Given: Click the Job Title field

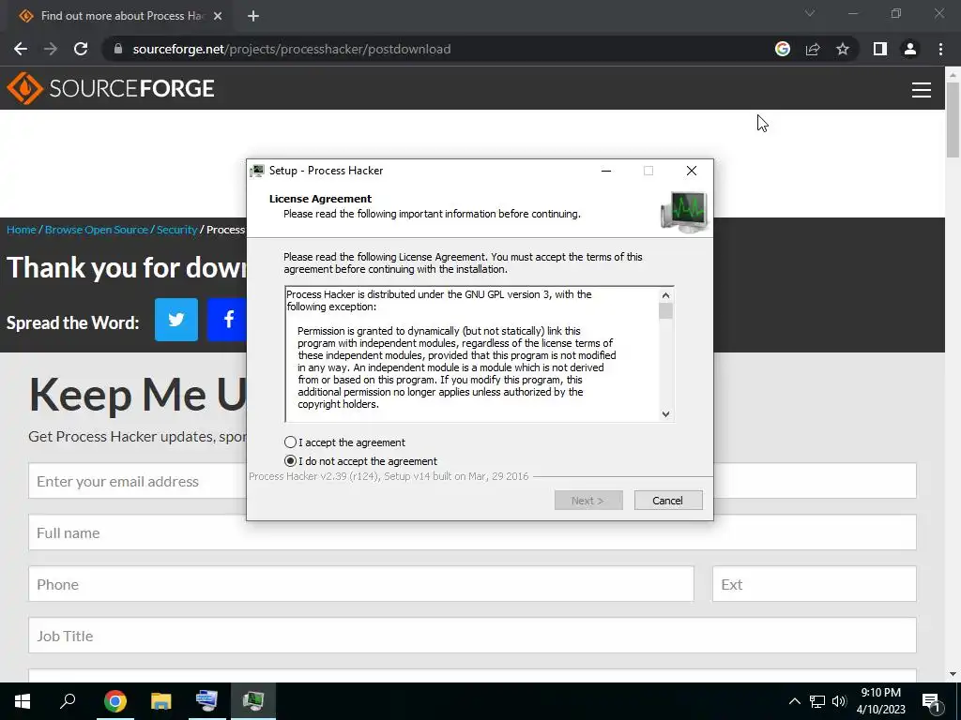Looking at the screenshot, I should point(473,636).
